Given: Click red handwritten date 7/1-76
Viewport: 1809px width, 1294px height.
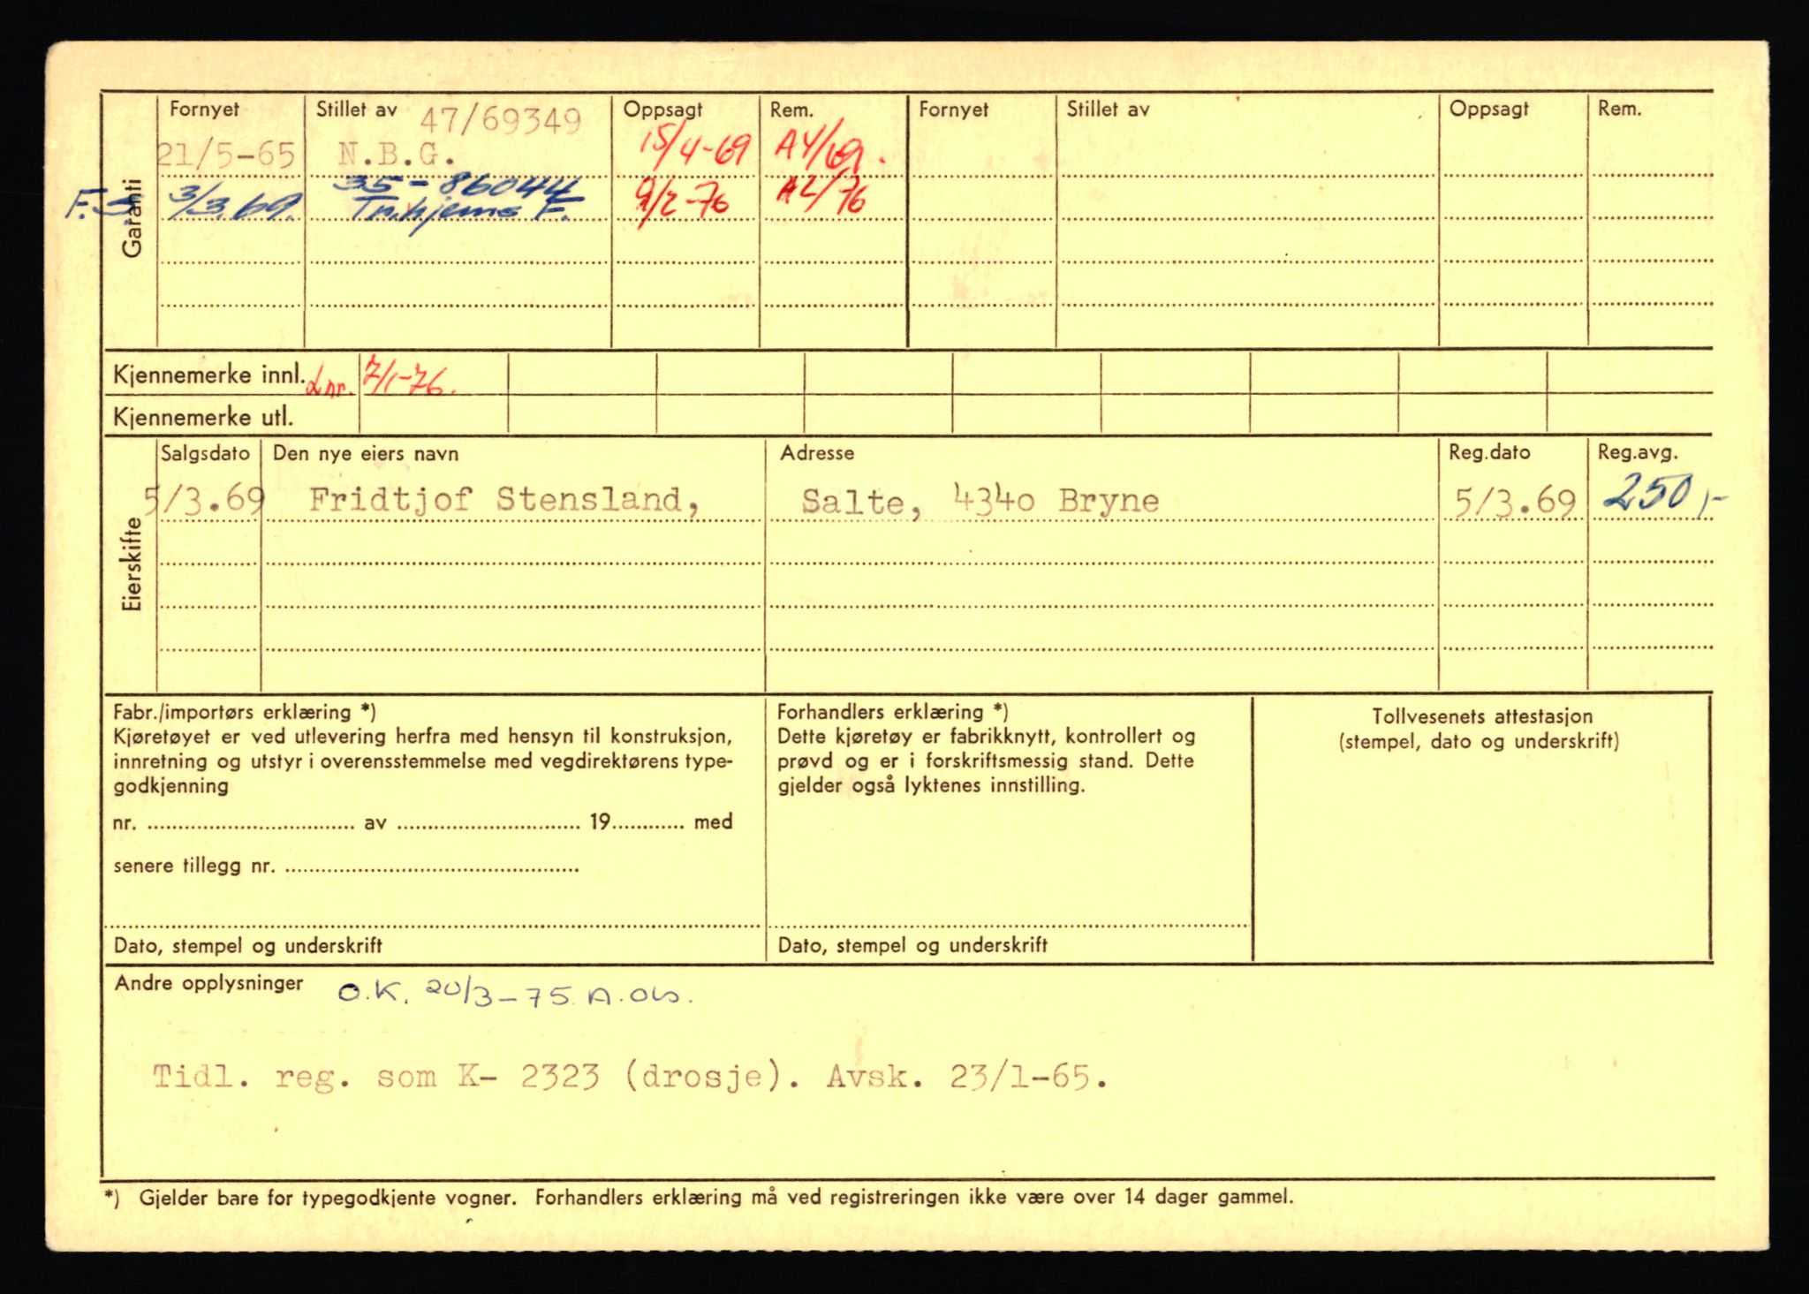Looking at the screenshot, I should tap(409, 377).
